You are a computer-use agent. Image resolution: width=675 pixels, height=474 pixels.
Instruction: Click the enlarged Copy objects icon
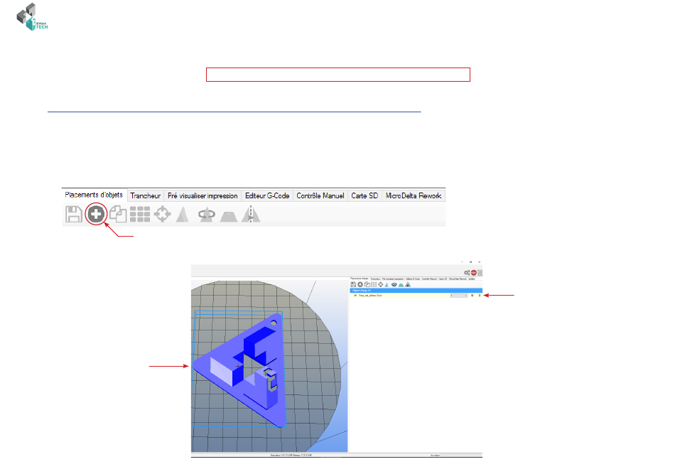click(118, 214)
